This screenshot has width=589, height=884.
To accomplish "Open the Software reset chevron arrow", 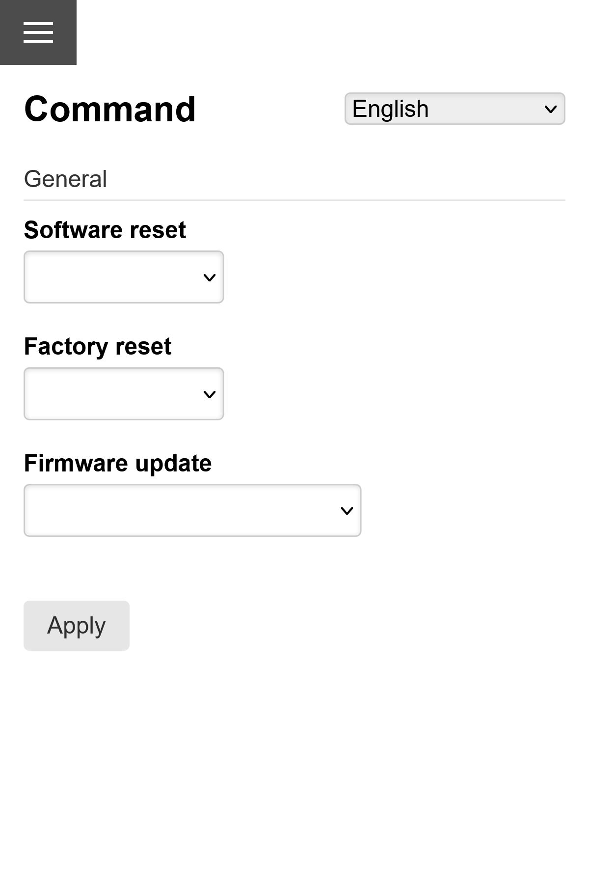I will [x=210, y=278].
